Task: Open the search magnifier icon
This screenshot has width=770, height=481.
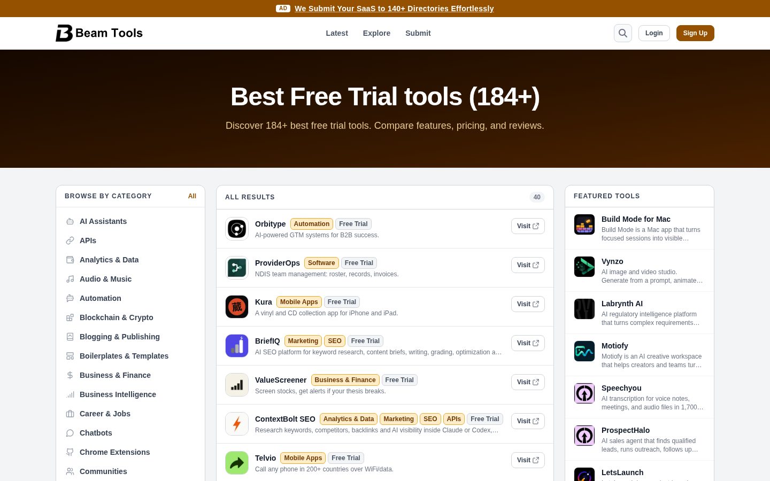Action: (x=623, y=33)
